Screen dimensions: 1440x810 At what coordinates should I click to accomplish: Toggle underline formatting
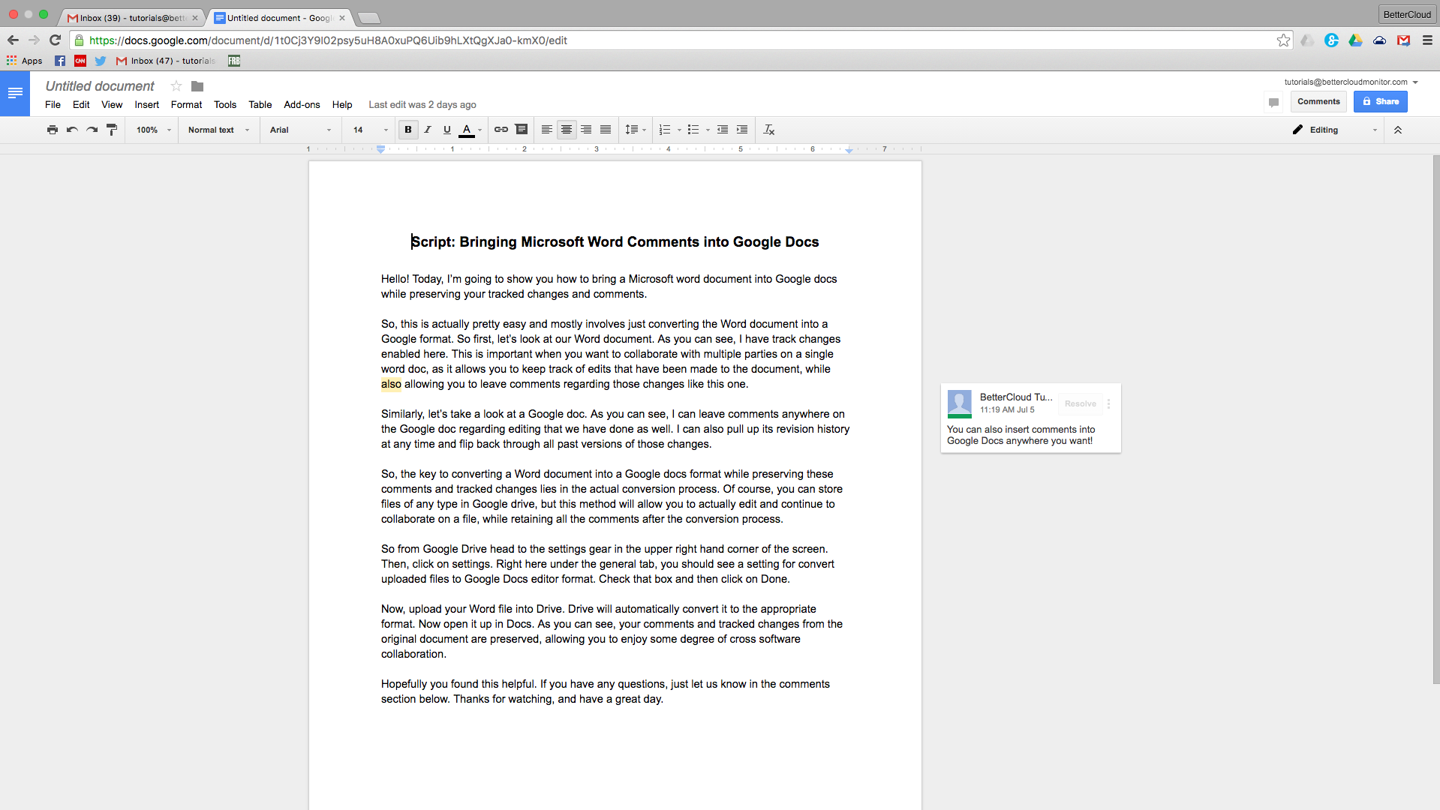pos(447,130)
